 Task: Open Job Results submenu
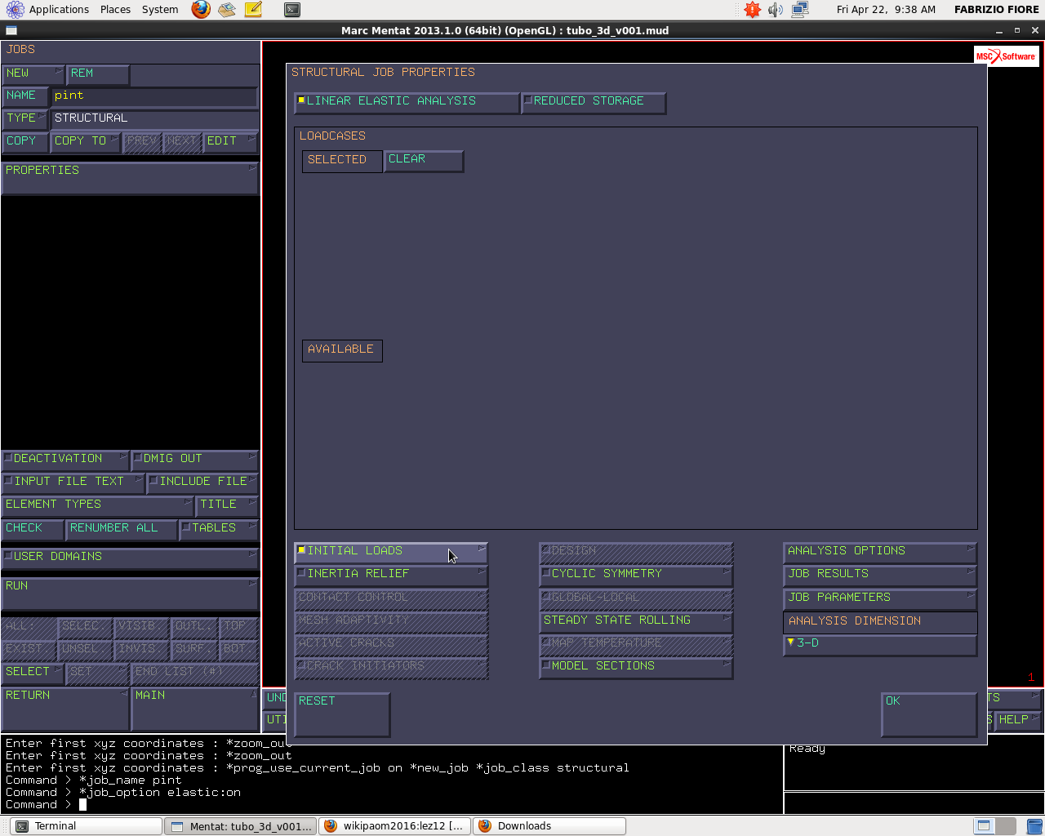pyautogui.click(x=880, y=575)
